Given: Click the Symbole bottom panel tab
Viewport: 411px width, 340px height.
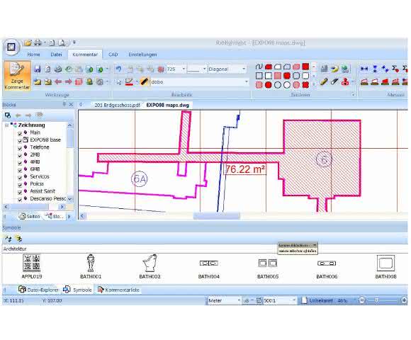Looking at the screenshot, I should [x=78, y=290].
